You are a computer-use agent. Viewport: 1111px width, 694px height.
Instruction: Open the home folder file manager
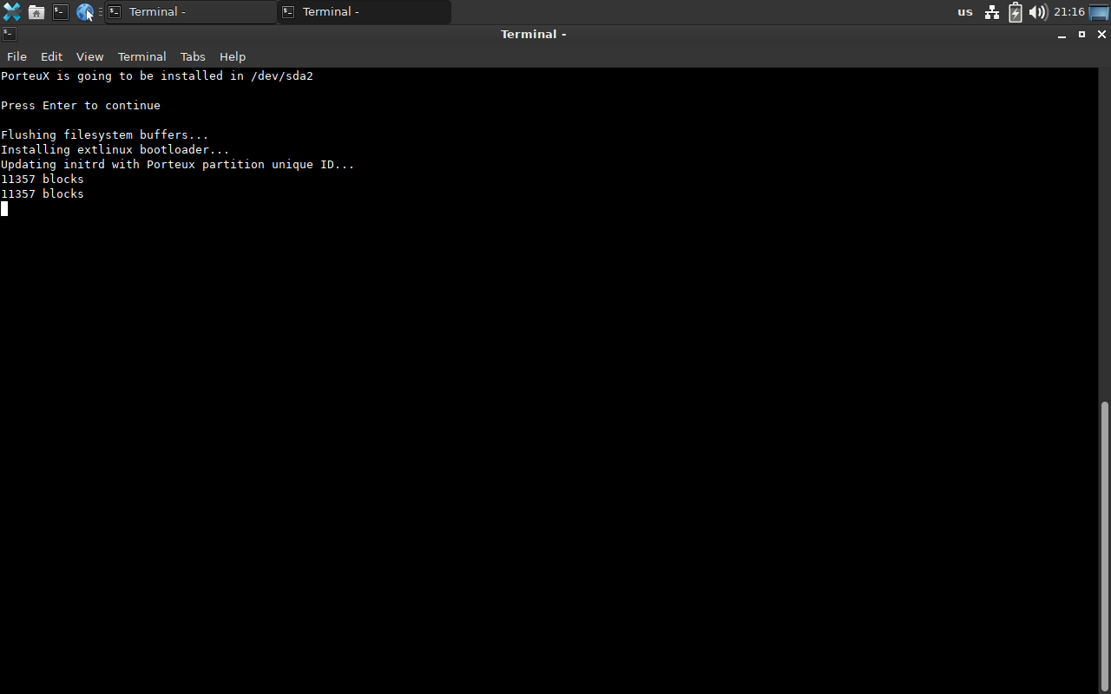click(x=36, y=12)
